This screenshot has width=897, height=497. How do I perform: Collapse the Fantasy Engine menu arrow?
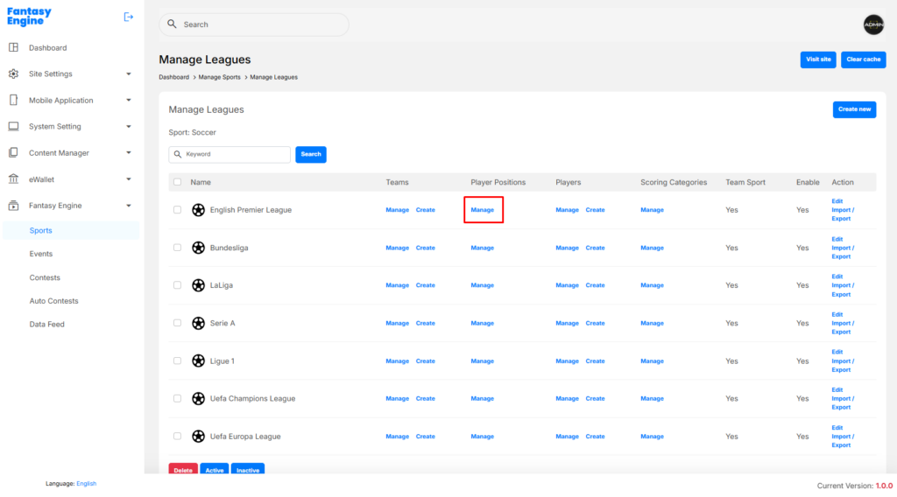(x=129, y=206)
